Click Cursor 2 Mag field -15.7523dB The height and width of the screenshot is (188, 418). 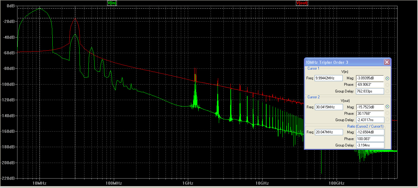370,107
